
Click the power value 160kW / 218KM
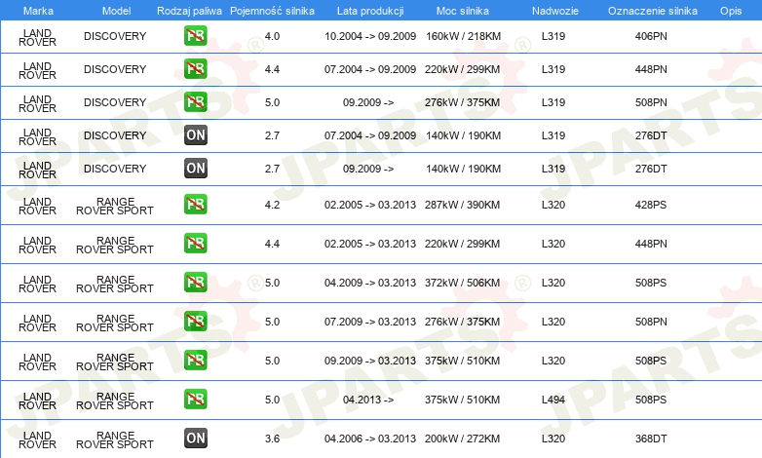coord(463,36)
